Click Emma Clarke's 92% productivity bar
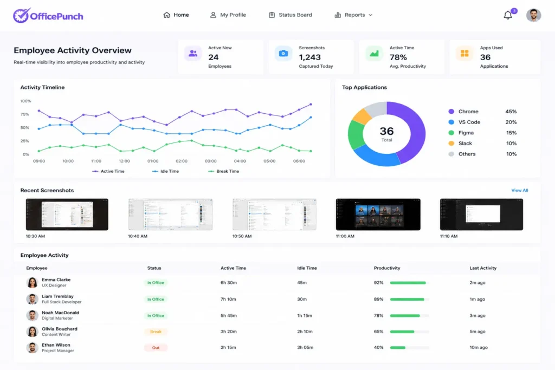 [x=410, y=283]
